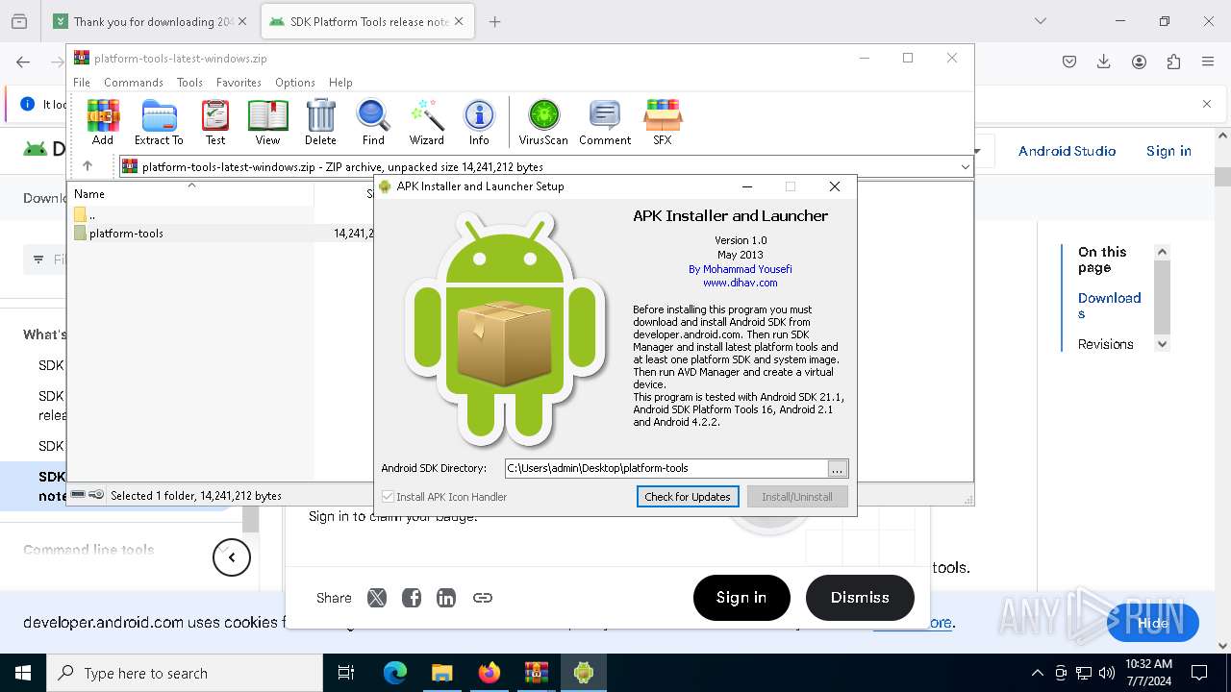Click the Extract To toolbar icon
The width and height of the screenshot is (1231, 692).
tap(159, 122)
